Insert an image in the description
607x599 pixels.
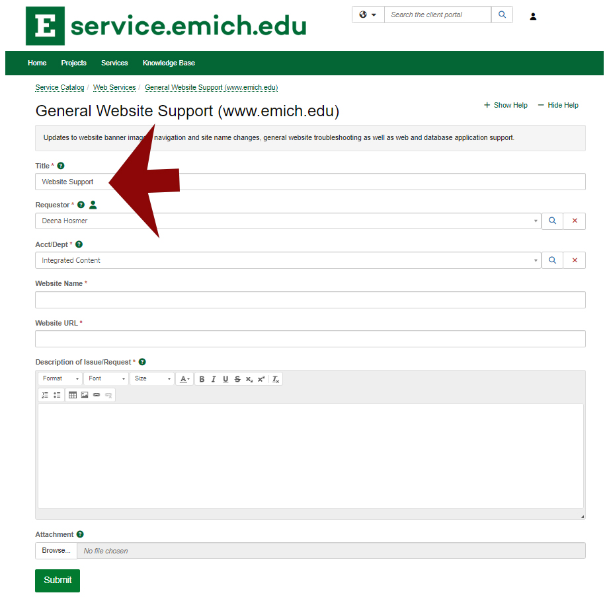[85, 395]
